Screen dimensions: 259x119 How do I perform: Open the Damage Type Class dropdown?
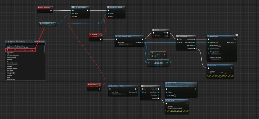215,59
